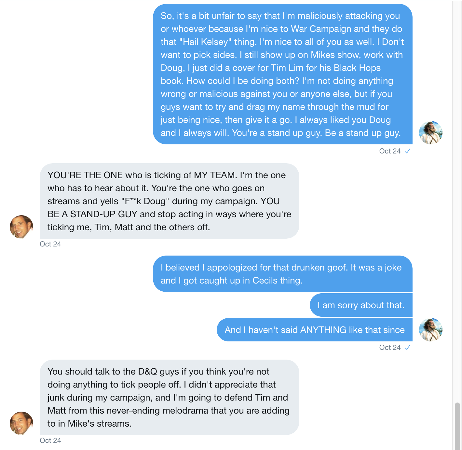Image resolution: width=462 pixels, height=450 pixels.
Task: Click the 'YOU'RE THE ONE' gray message bubble
Action: pyautogui.click(x=170, y=201)
